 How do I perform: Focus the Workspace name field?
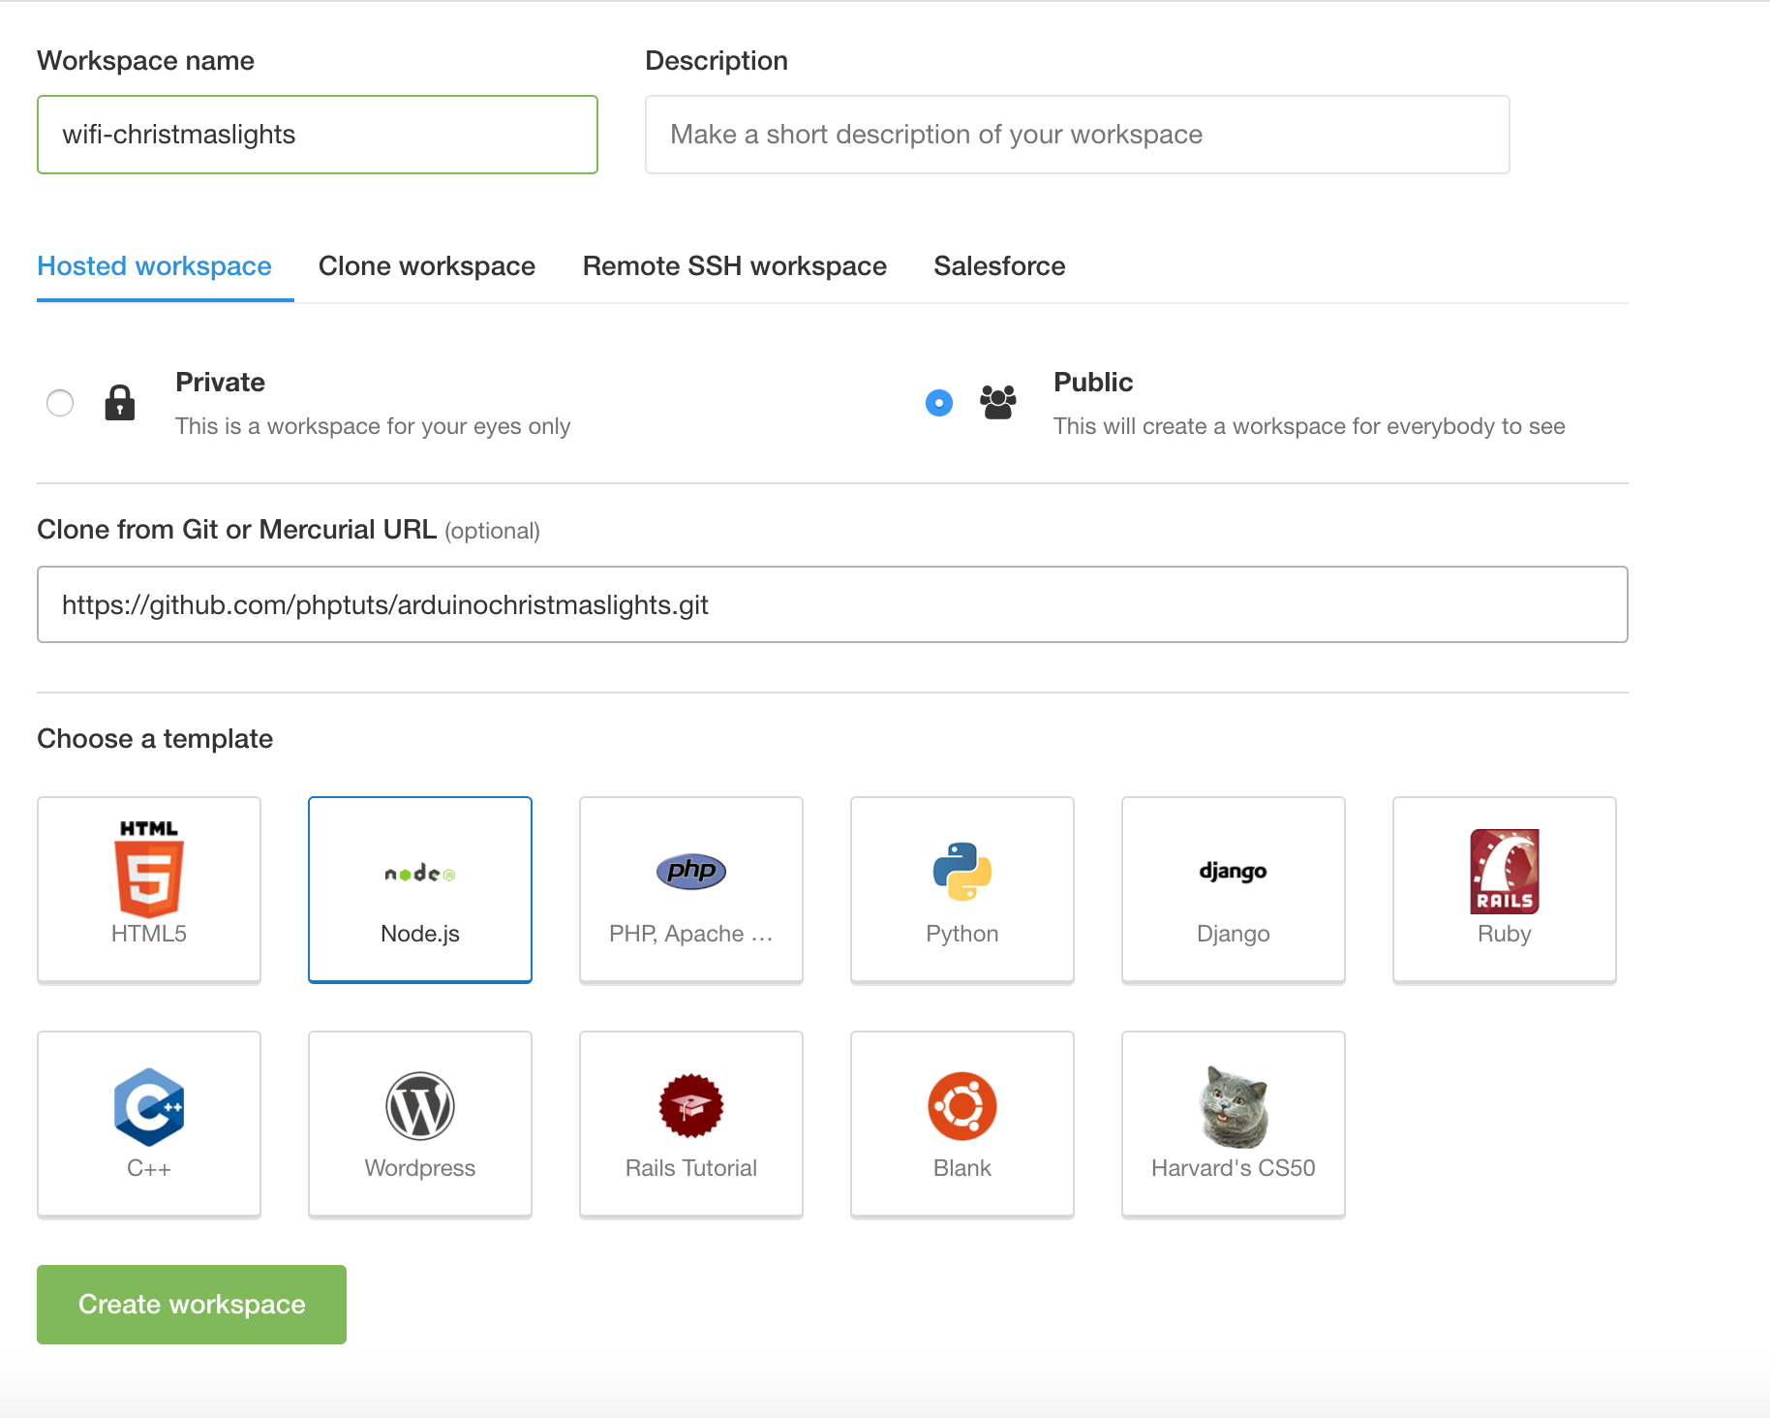coord(318,135)
